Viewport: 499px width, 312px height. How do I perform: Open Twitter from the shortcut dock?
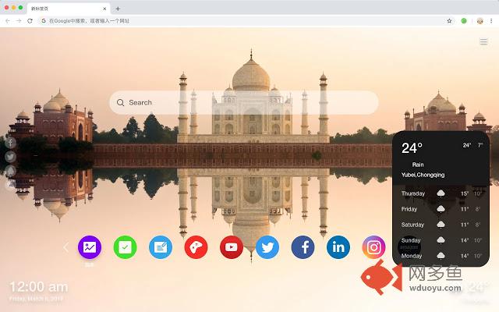[x=267, y=247]
